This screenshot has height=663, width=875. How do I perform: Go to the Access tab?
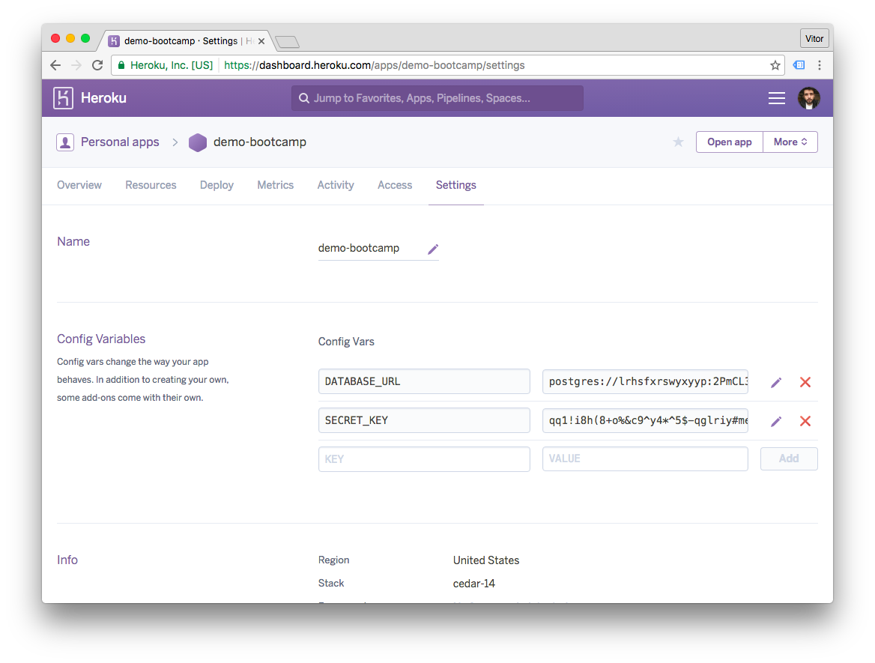pos(395,185)
